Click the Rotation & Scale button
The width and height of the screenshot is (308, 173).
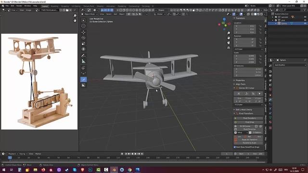tap(248, 143)
